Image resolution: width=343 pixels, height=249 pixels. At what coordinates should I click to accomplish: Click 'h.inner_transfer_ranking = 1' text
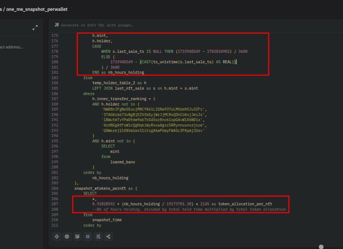click(124, 99)
